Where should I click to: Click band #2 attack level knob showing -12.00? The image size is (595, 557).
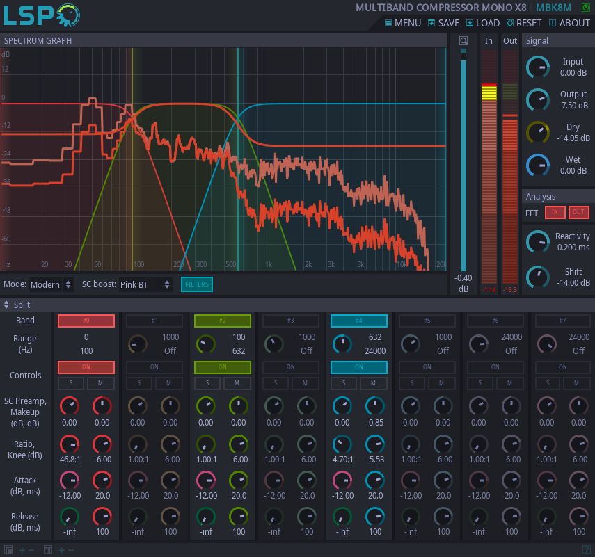[x=206, y=481]
